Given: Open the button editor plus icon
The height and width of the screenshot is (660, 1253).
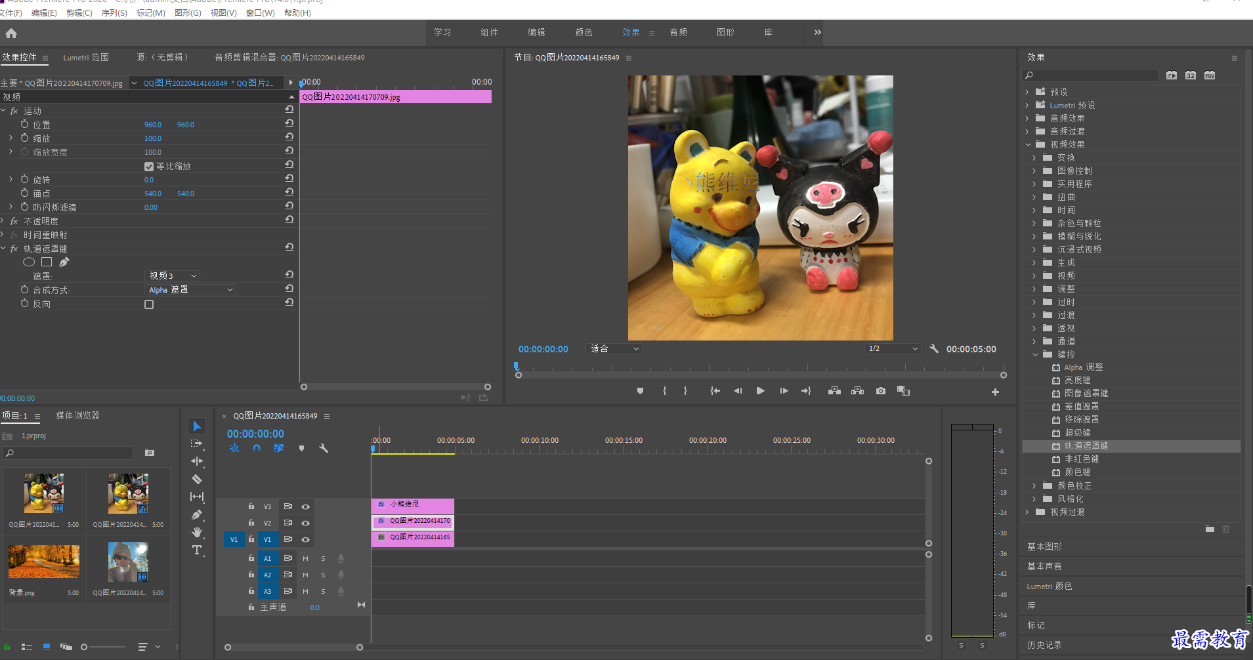Looking at the screenshot, I should coord(995,392).
